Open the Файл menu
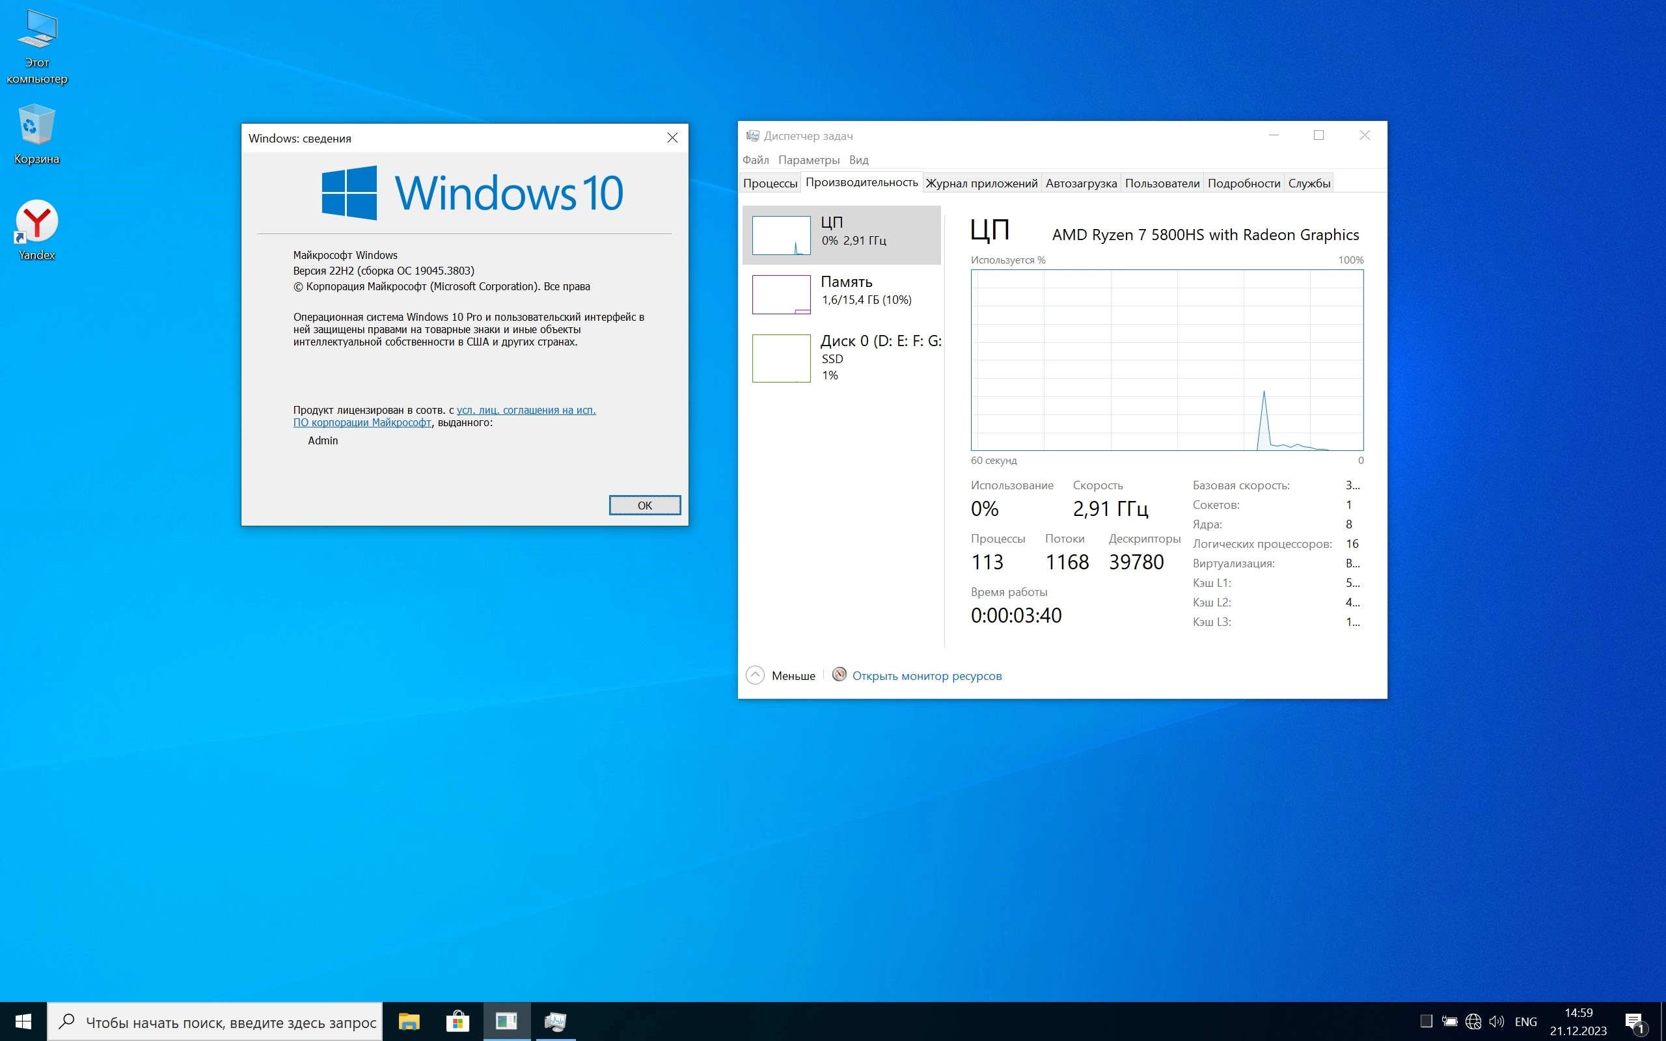The image size is (1666, 1041). coord(755,160)
